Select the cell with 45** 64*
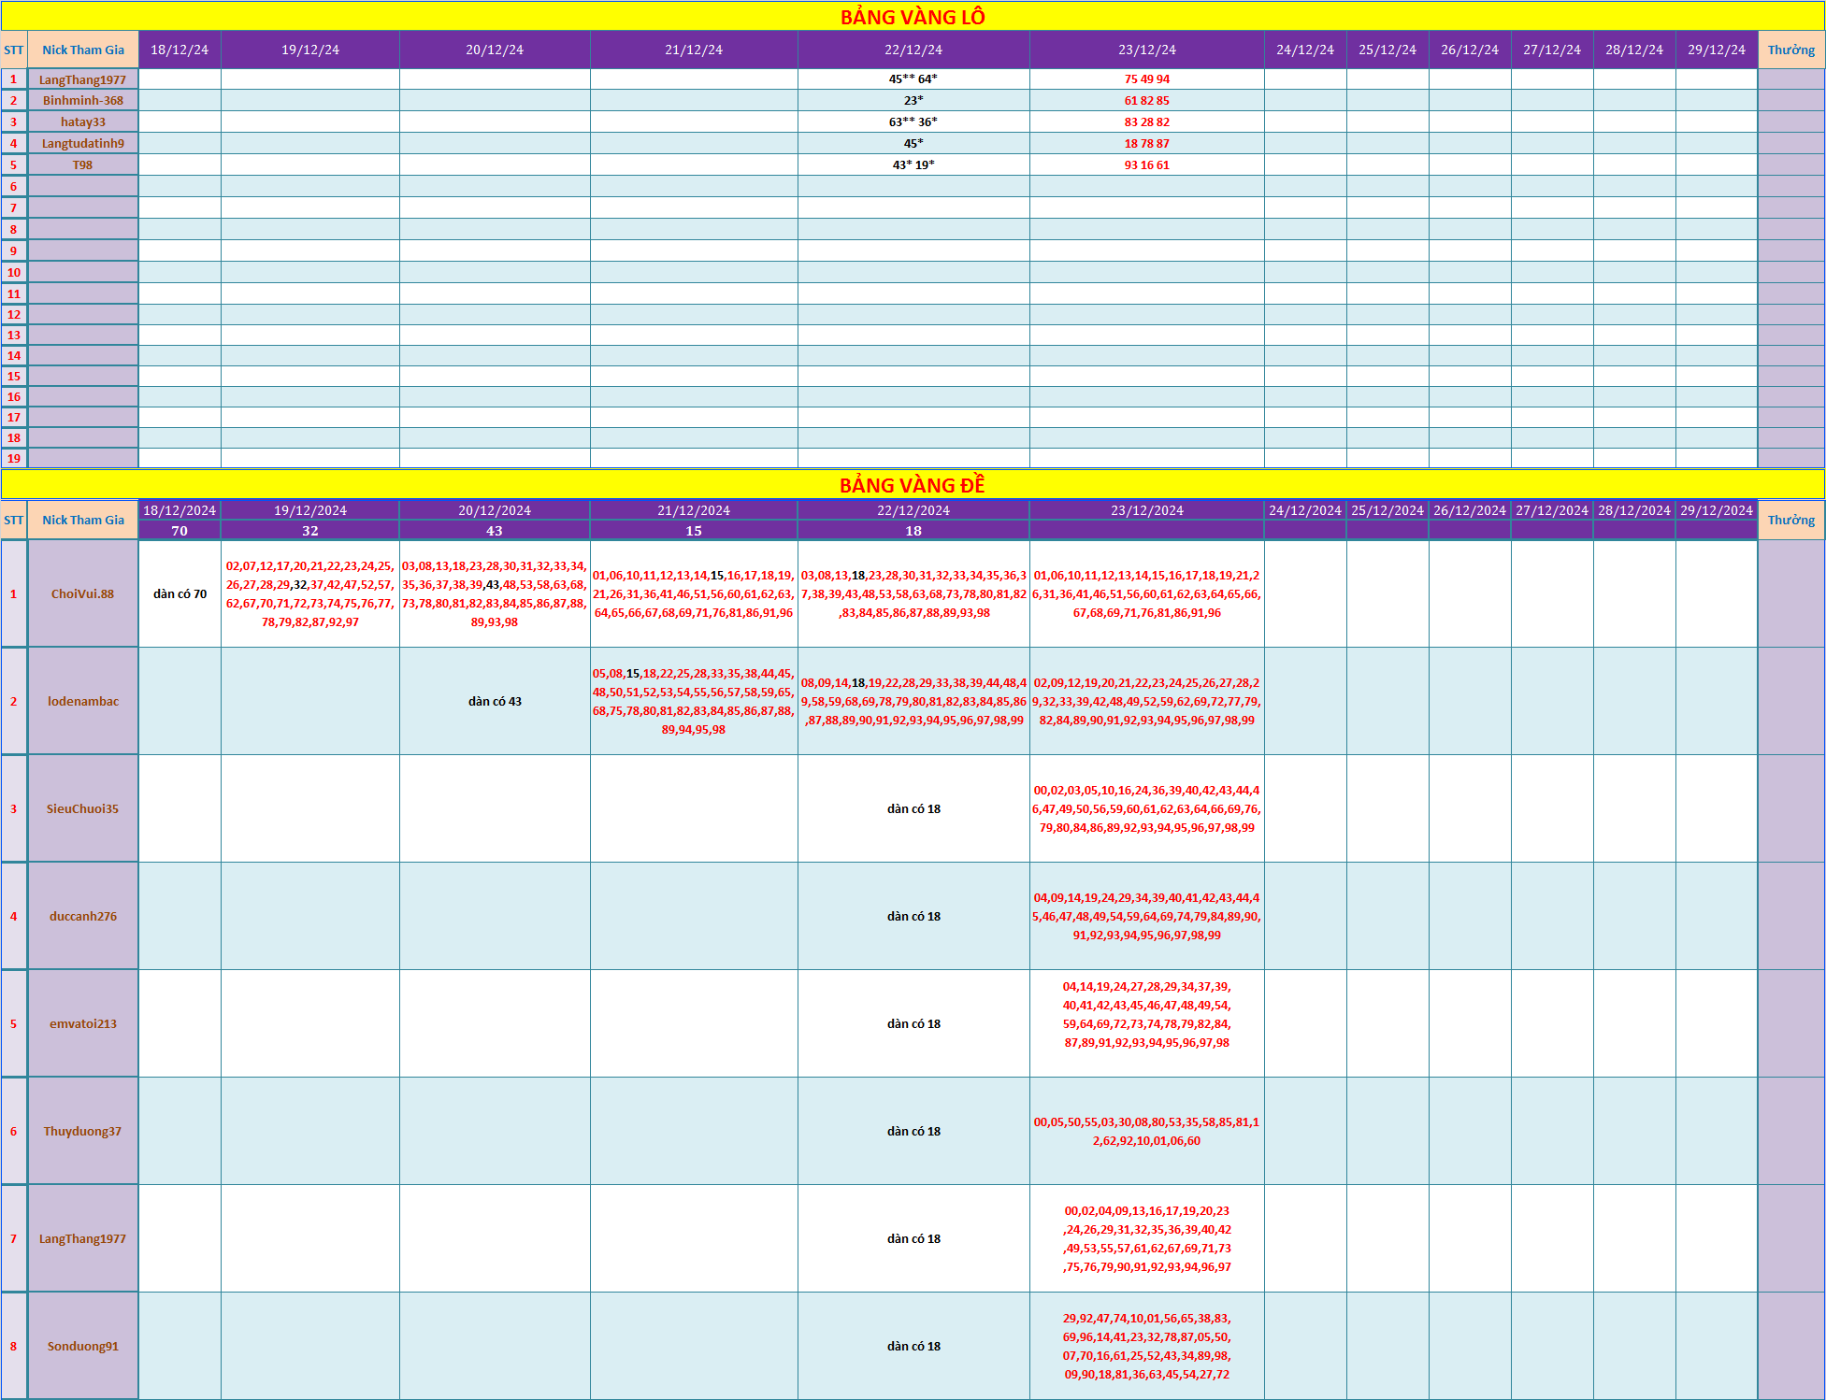Viewport: 1826px width, 1400px height. click(913, 79)
